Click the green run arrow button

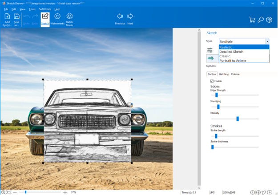click(211, 58)
